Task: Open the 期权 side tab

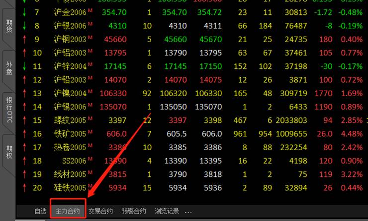Action: pyautogui.click(x=9, y=152)
